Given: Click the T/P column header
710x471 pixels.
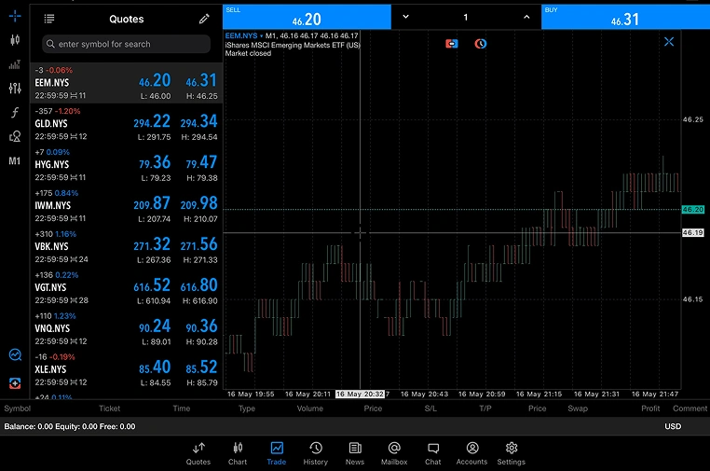Looking at the screenshot, I should (x=485, y=409).
